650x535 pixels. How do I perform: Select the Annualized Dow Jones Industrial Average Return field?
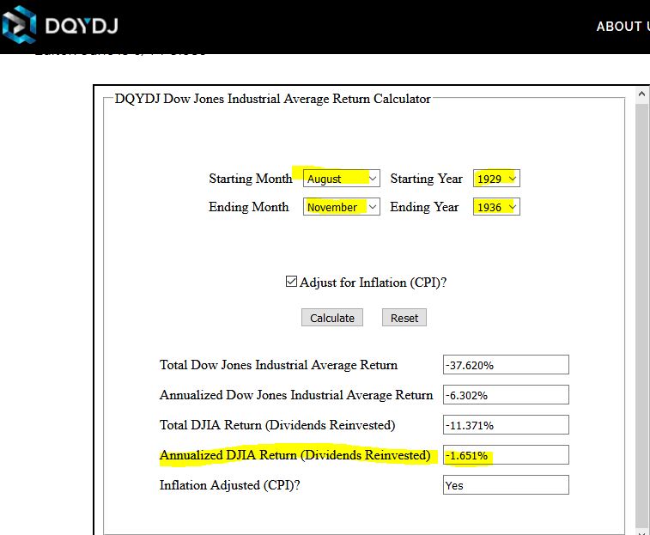point(506,395)
